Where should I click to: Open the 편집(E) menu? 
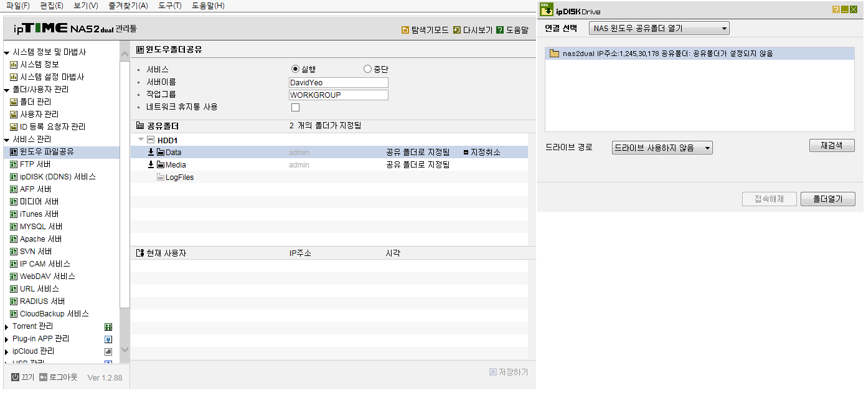52,6
